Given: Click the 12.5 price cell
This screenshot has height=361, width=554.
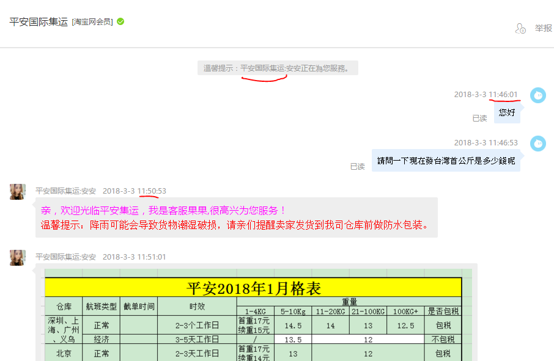Looking at the screenshot, I should pos(405,325).
